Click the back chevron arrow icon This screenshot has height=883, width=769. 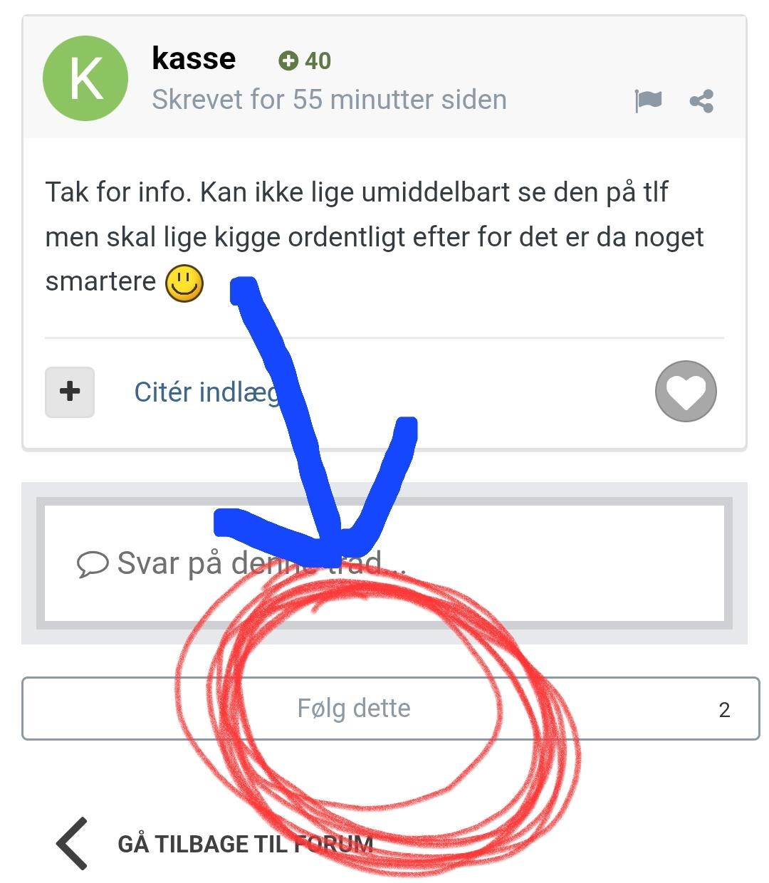(x=73, y=844)
